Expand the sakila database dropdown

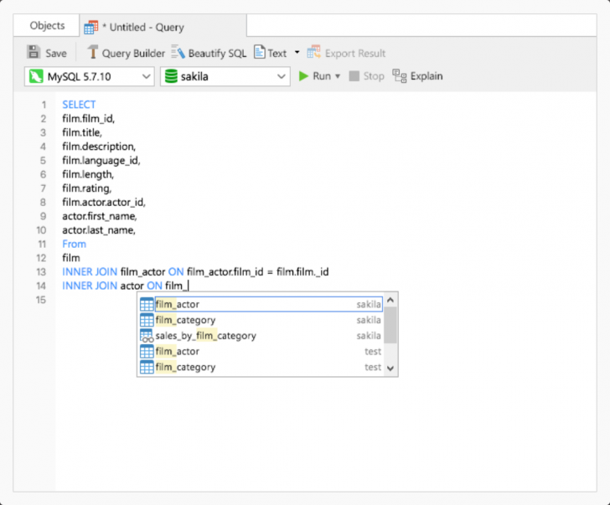click(282, 76)
